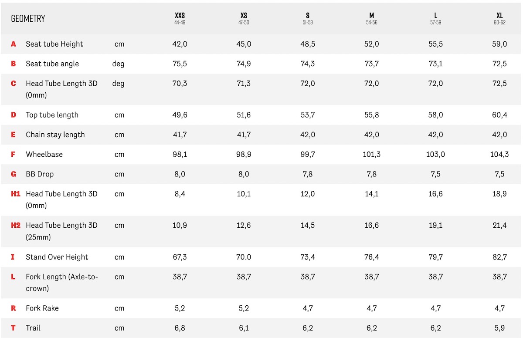Click the Wheelbase row label
523x341 pixels.
(x=44, y=154)
